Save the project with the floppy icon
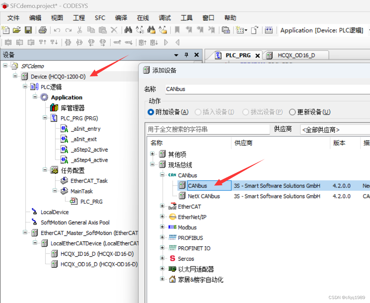The width and height of the screenshot is (370, 303). coord(28,30)
